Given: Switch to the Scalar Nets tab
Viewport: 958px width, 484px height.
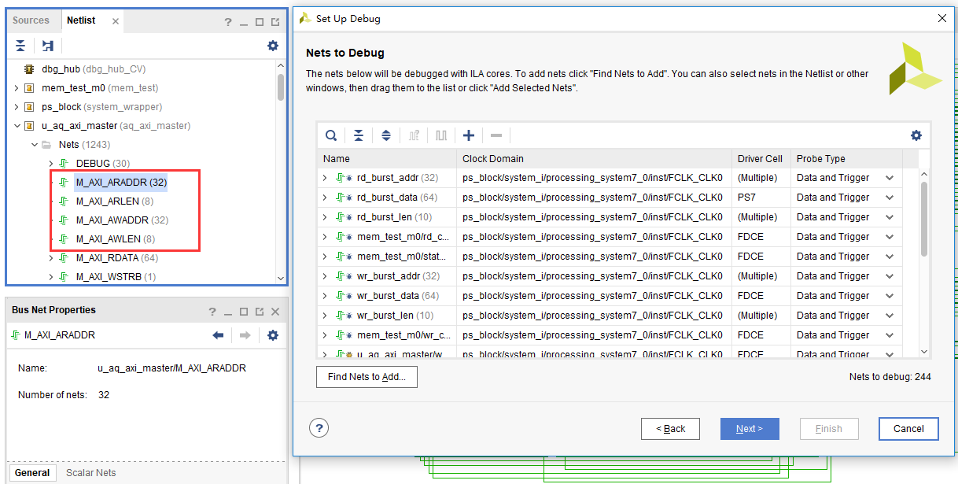Looking at the screenshot, I should [x=91, y=473].
